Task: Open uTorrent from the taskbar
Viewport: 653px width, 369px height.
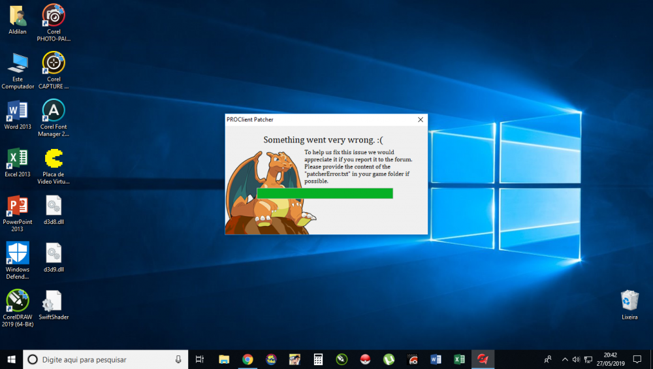Action: tap(389, 359)
